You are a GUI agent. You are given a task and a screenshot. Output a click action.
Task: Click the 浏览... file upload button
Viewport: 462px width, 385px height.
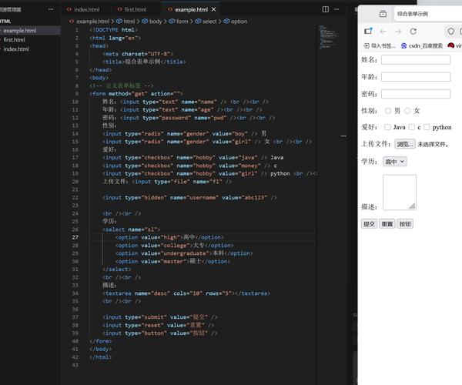[405, 144]
